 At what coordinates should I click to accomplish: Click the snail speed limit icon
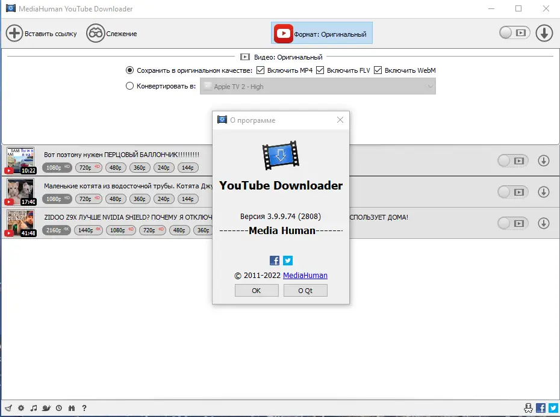click(x=46, y=408)
